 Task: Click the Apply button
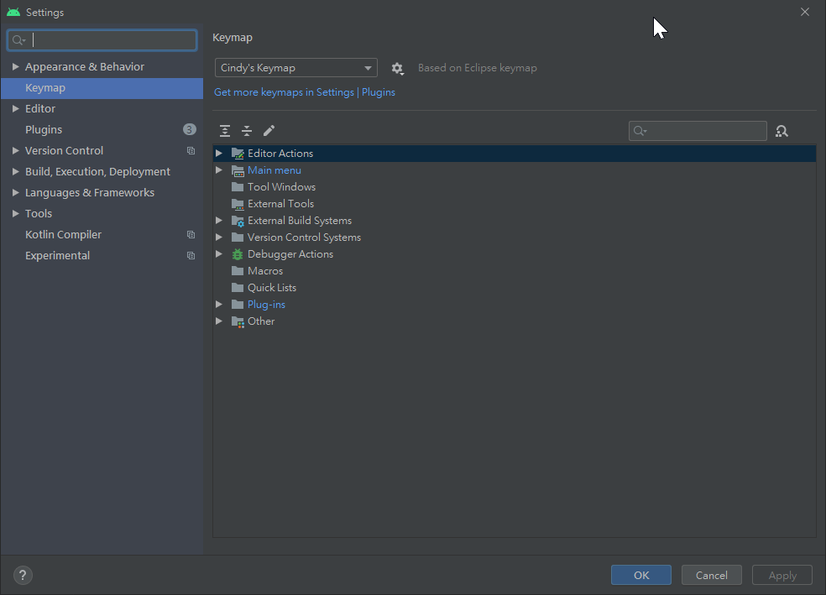782,575
